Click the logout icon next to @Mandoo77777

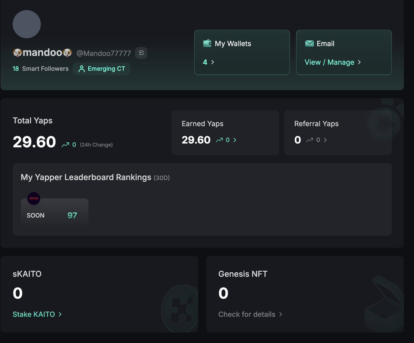coord(141,53)
